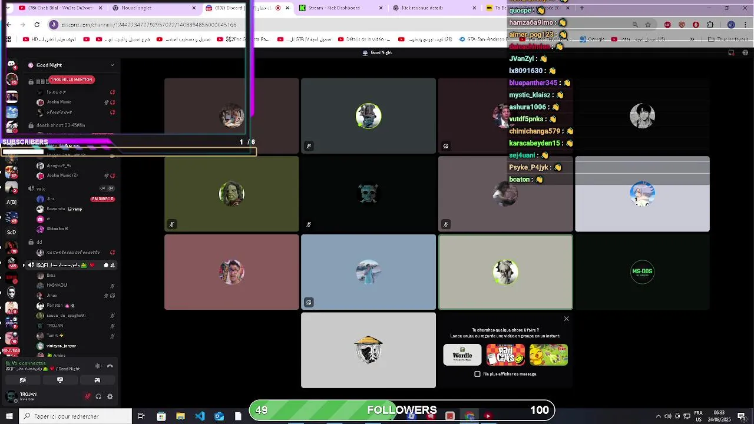Select user sauce_de_spaghetti in voice list
The width and height of the screenshot is (754, 424).
click(x=66, y=316)
